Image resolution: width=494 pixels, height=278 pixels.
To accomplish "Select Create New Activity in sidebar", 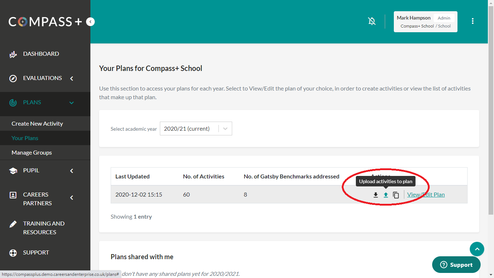I will click(x=37, y=123).
